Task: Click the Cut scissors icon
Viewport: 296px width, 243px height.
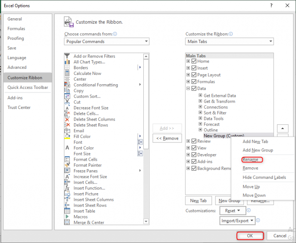Action: 67,102
